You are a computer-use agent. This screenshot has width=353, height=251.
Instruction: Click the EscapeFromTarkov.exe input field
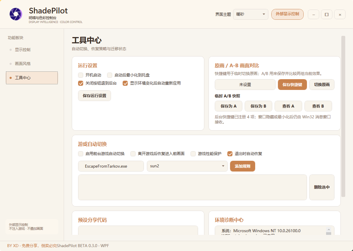coord(111,166)
